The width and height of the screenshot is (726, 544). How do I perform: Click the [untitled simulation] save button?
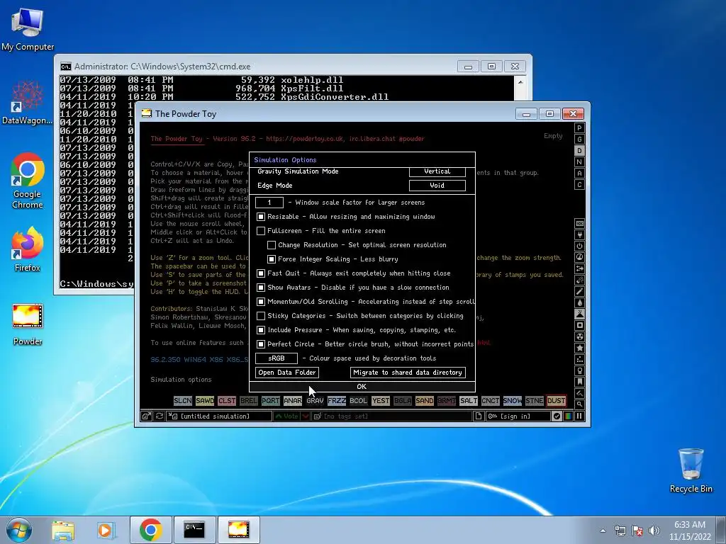[219, 416]
